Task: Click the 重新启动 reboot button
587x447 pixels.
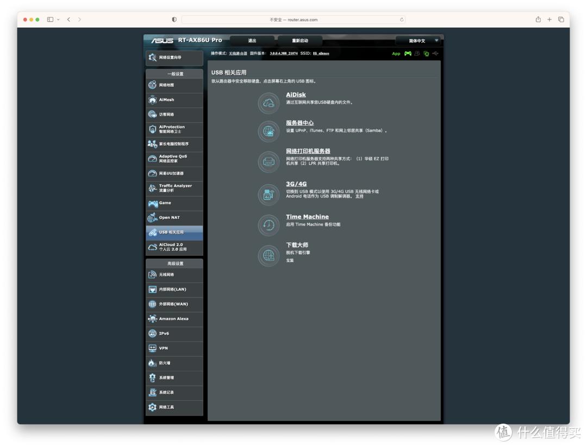Action: [x=299, y=40]
